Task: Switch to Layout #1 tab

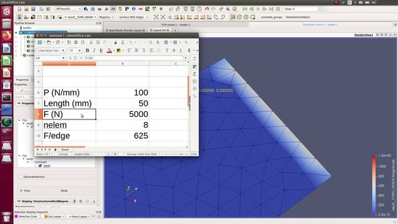Action: [x=159, y=30]
